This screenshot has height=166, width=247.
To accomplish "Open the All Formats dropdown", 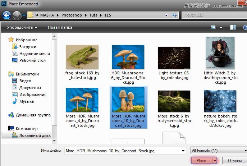I will click(219, 151).
